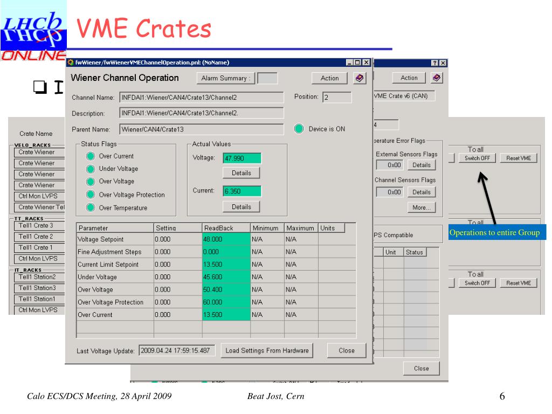Open Details for External Sensors Flags
The width and height of the screenshot is (552, 414).
point(422,165)
